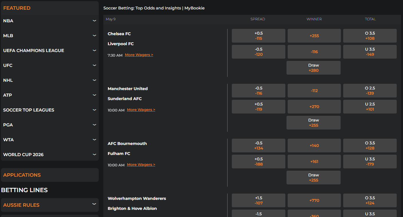Click the Brighton & Hove Albion name
The width and height of the screenshot is (403, 217).
(x=132, y=208)
